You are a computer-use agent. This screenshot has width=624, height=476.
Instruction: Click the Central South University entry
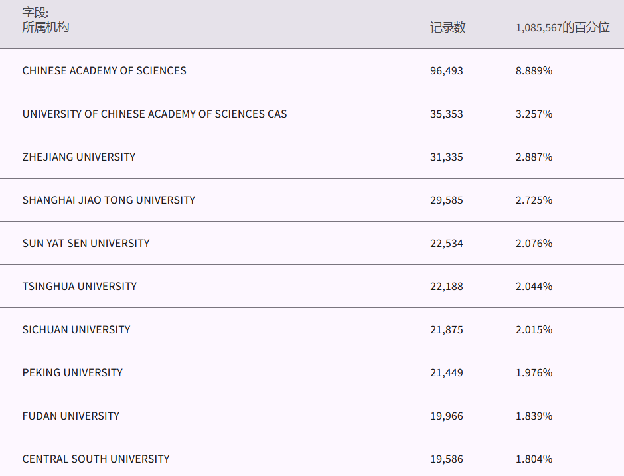tap(96, 459)
